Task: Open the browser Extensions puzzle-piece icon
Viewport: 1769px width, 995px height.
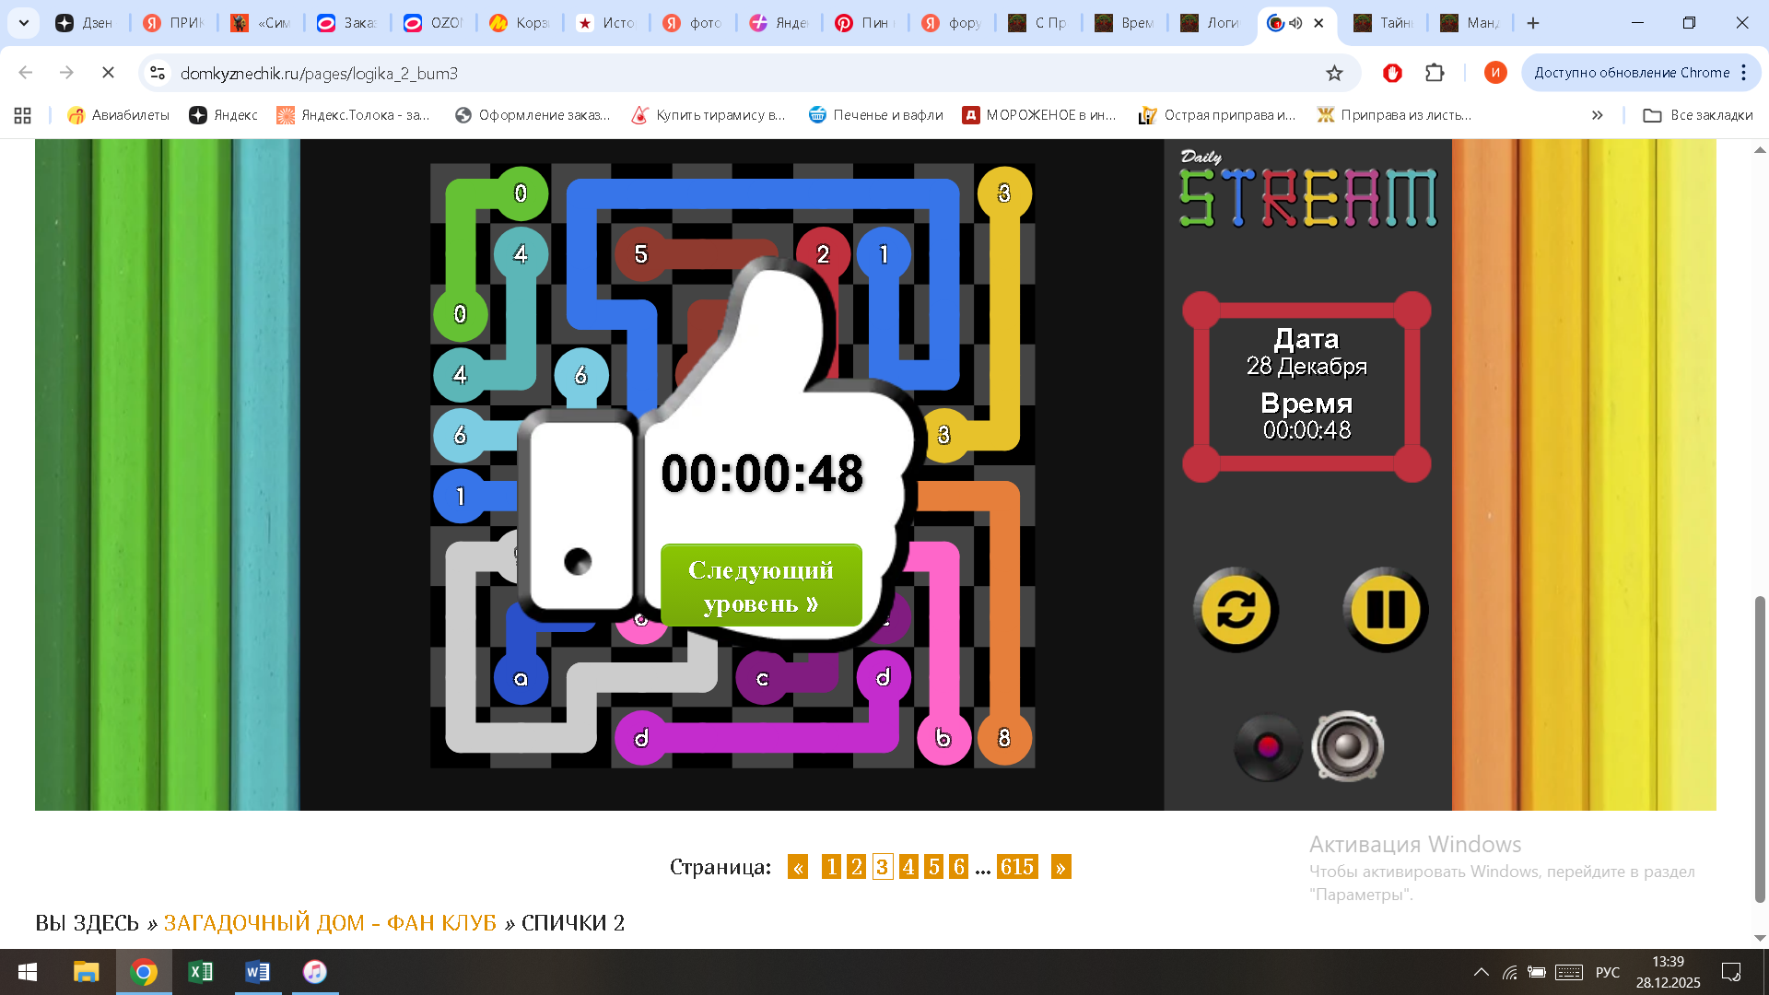Action: click(x=1435, y=73)
